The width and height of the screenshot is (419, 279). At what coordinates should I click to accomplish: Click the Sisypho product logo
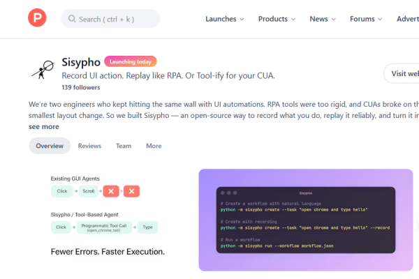coord(42,70)
